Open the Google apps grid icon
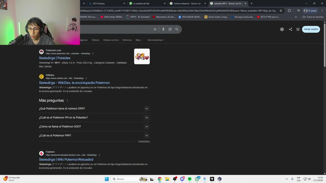Viewport: 326px width, 183px height. [298, 29]
